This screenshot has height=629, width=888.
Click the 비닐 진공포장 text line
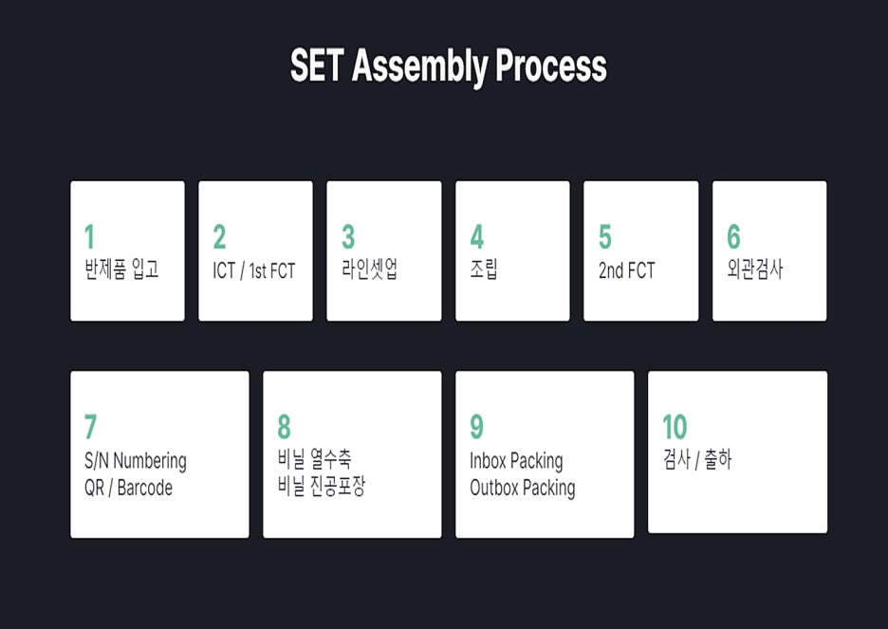pyautogui.click(x=322, y=487)
